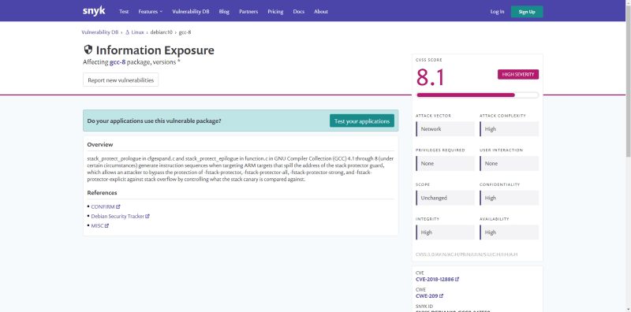Click Test your applications button
This screenshot has height=312, width=631.
point(362,121)
